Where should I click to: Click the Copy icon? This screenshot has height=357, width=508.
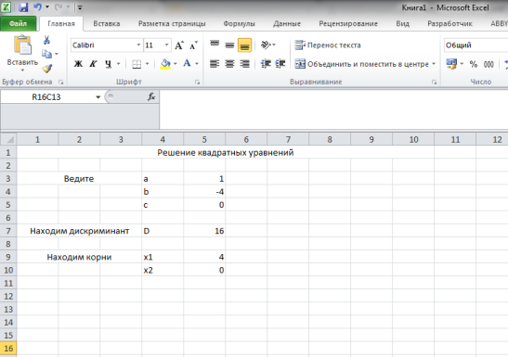point(46,54)
